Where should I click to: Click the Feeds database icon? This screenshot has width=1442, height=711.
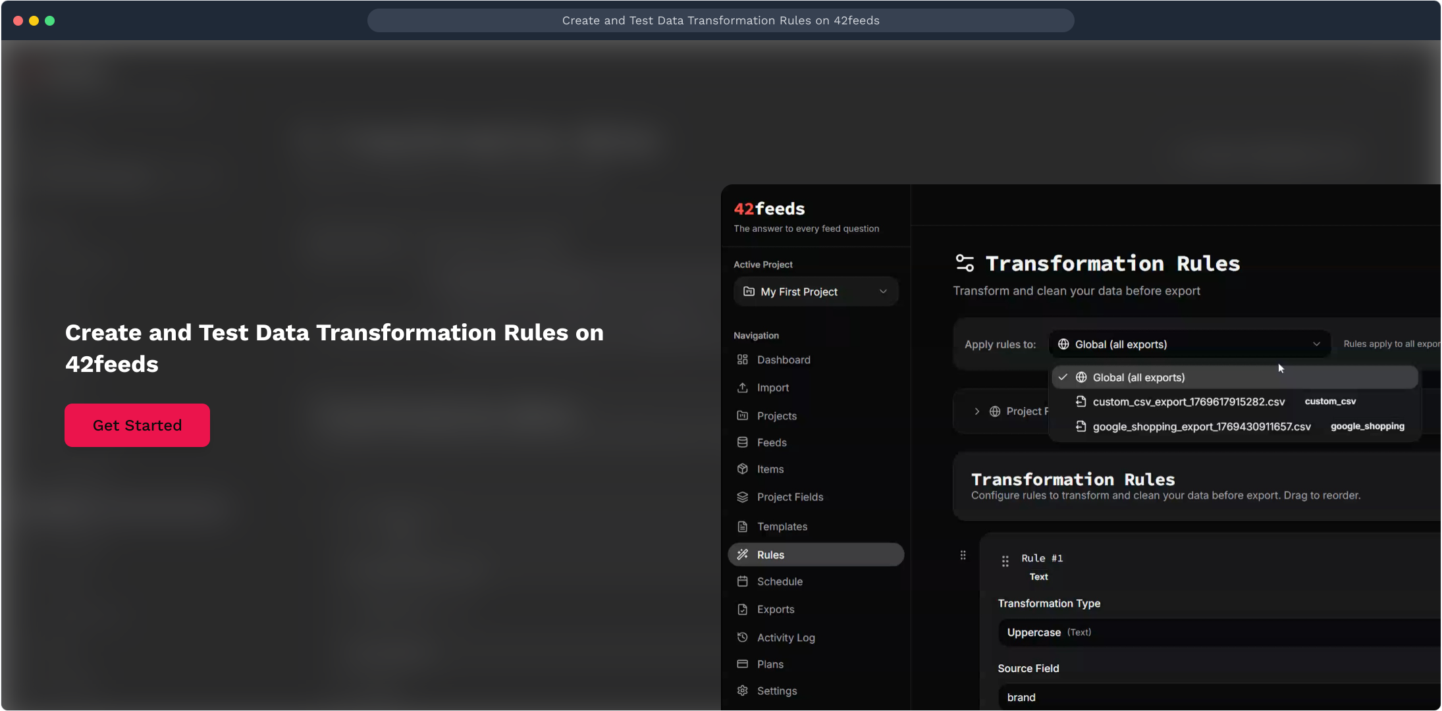coord(742,442)
